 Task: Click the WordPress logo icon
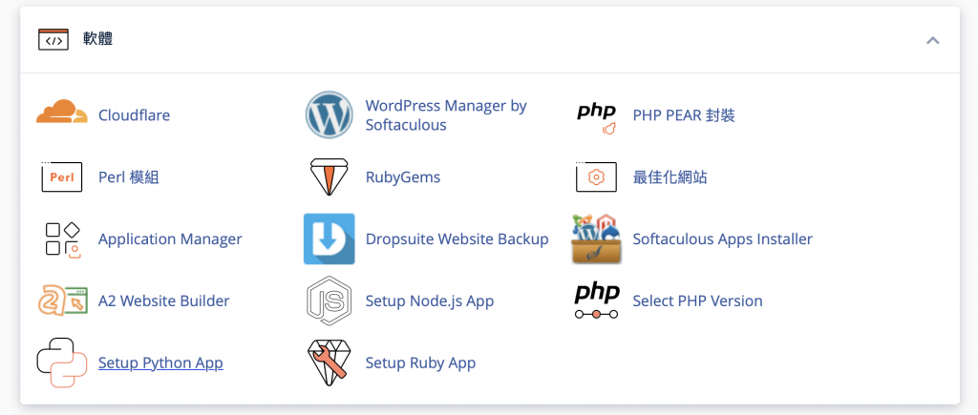pos(330,114)
